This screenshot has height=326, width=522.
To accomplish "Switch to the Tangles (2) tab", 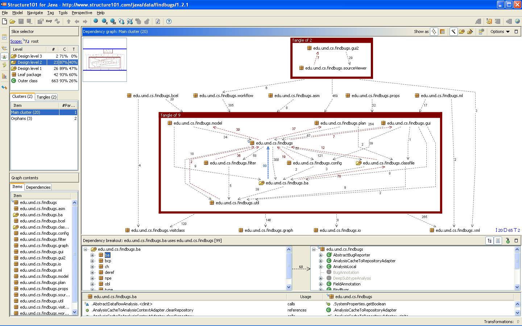I will [46, 97].
